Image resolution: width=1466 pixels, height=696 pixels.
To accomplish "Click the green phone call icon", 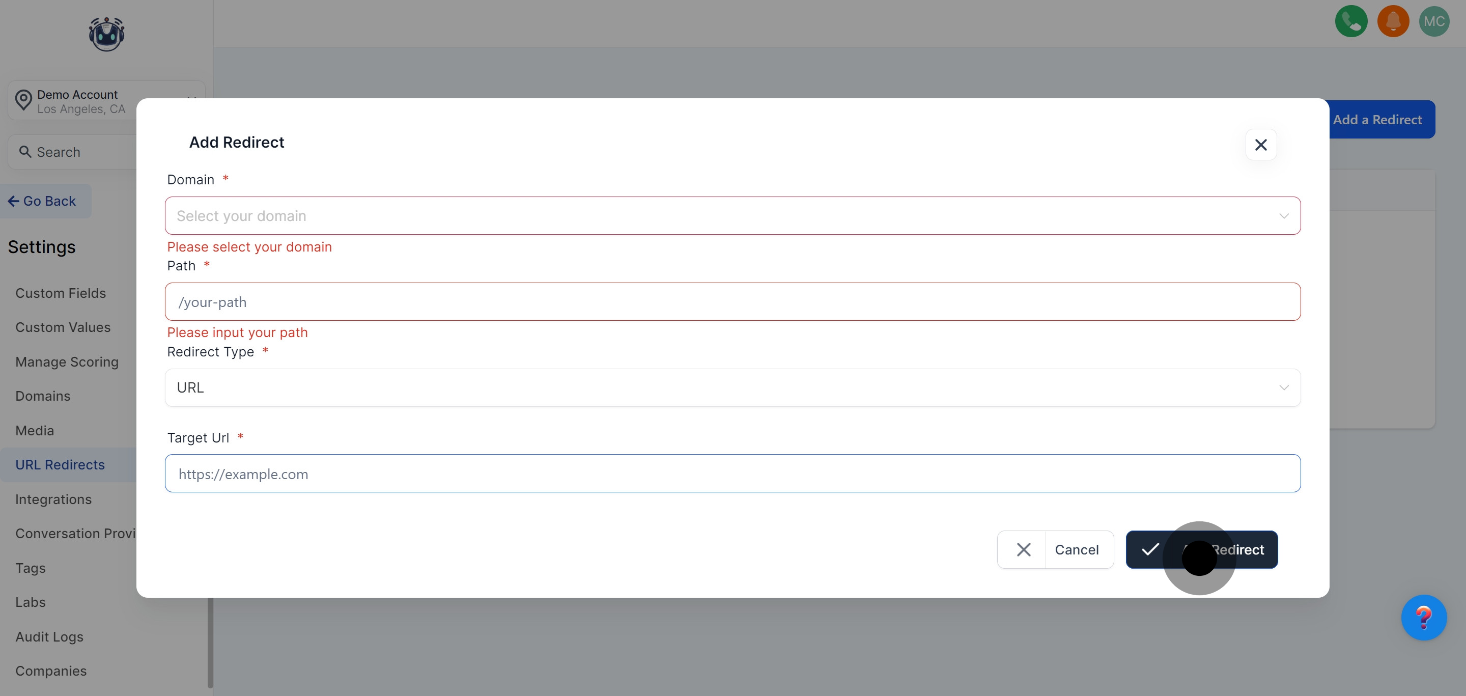I will pyautogui.click(x=1350, y=21).
